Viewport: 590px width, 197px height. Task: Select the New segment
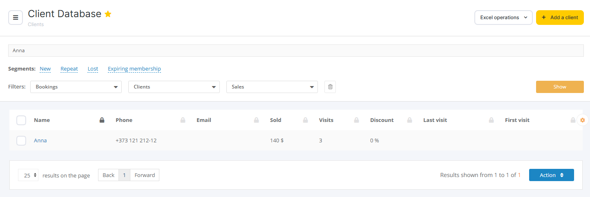[x=45, y=69]
